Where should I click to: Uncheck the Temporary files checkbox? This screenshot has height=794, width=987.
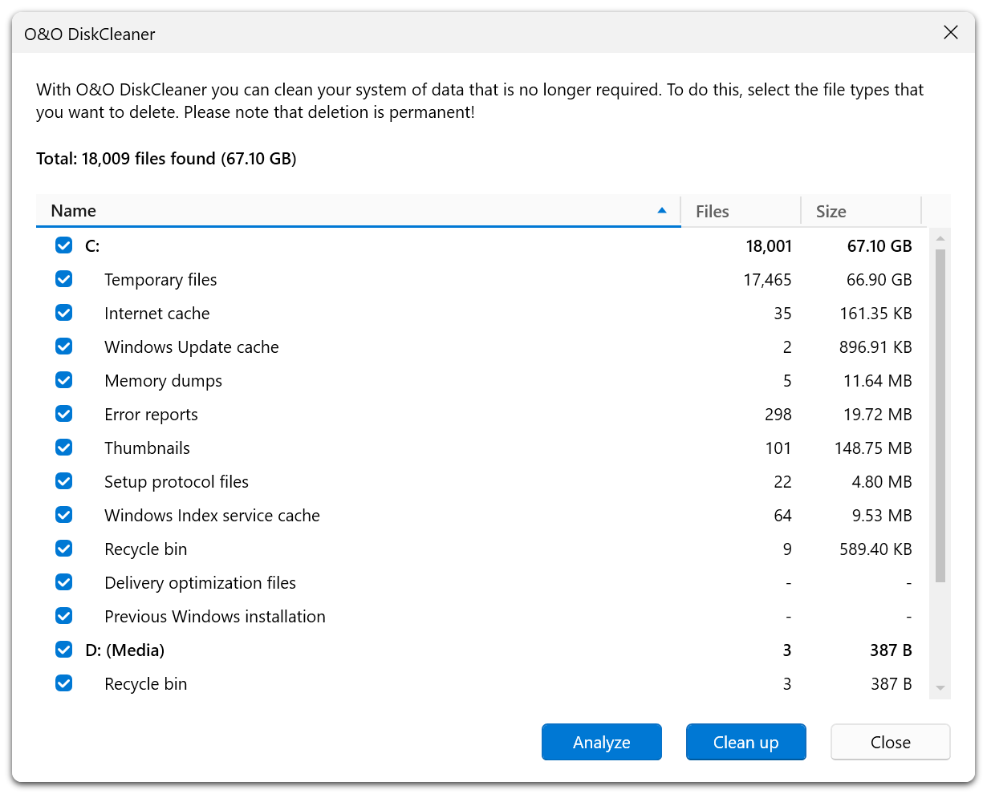click(63, 279)
